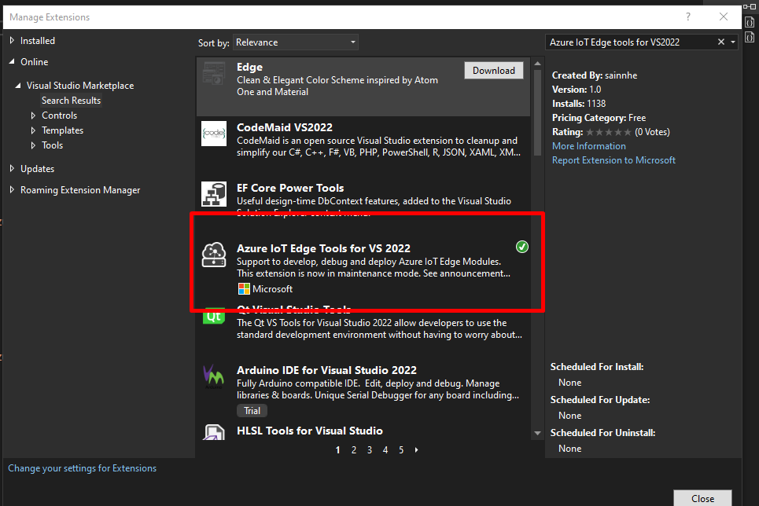The image size is (759, 506).
Task: Click the extension rating stars
Action: tap(609, 132)
